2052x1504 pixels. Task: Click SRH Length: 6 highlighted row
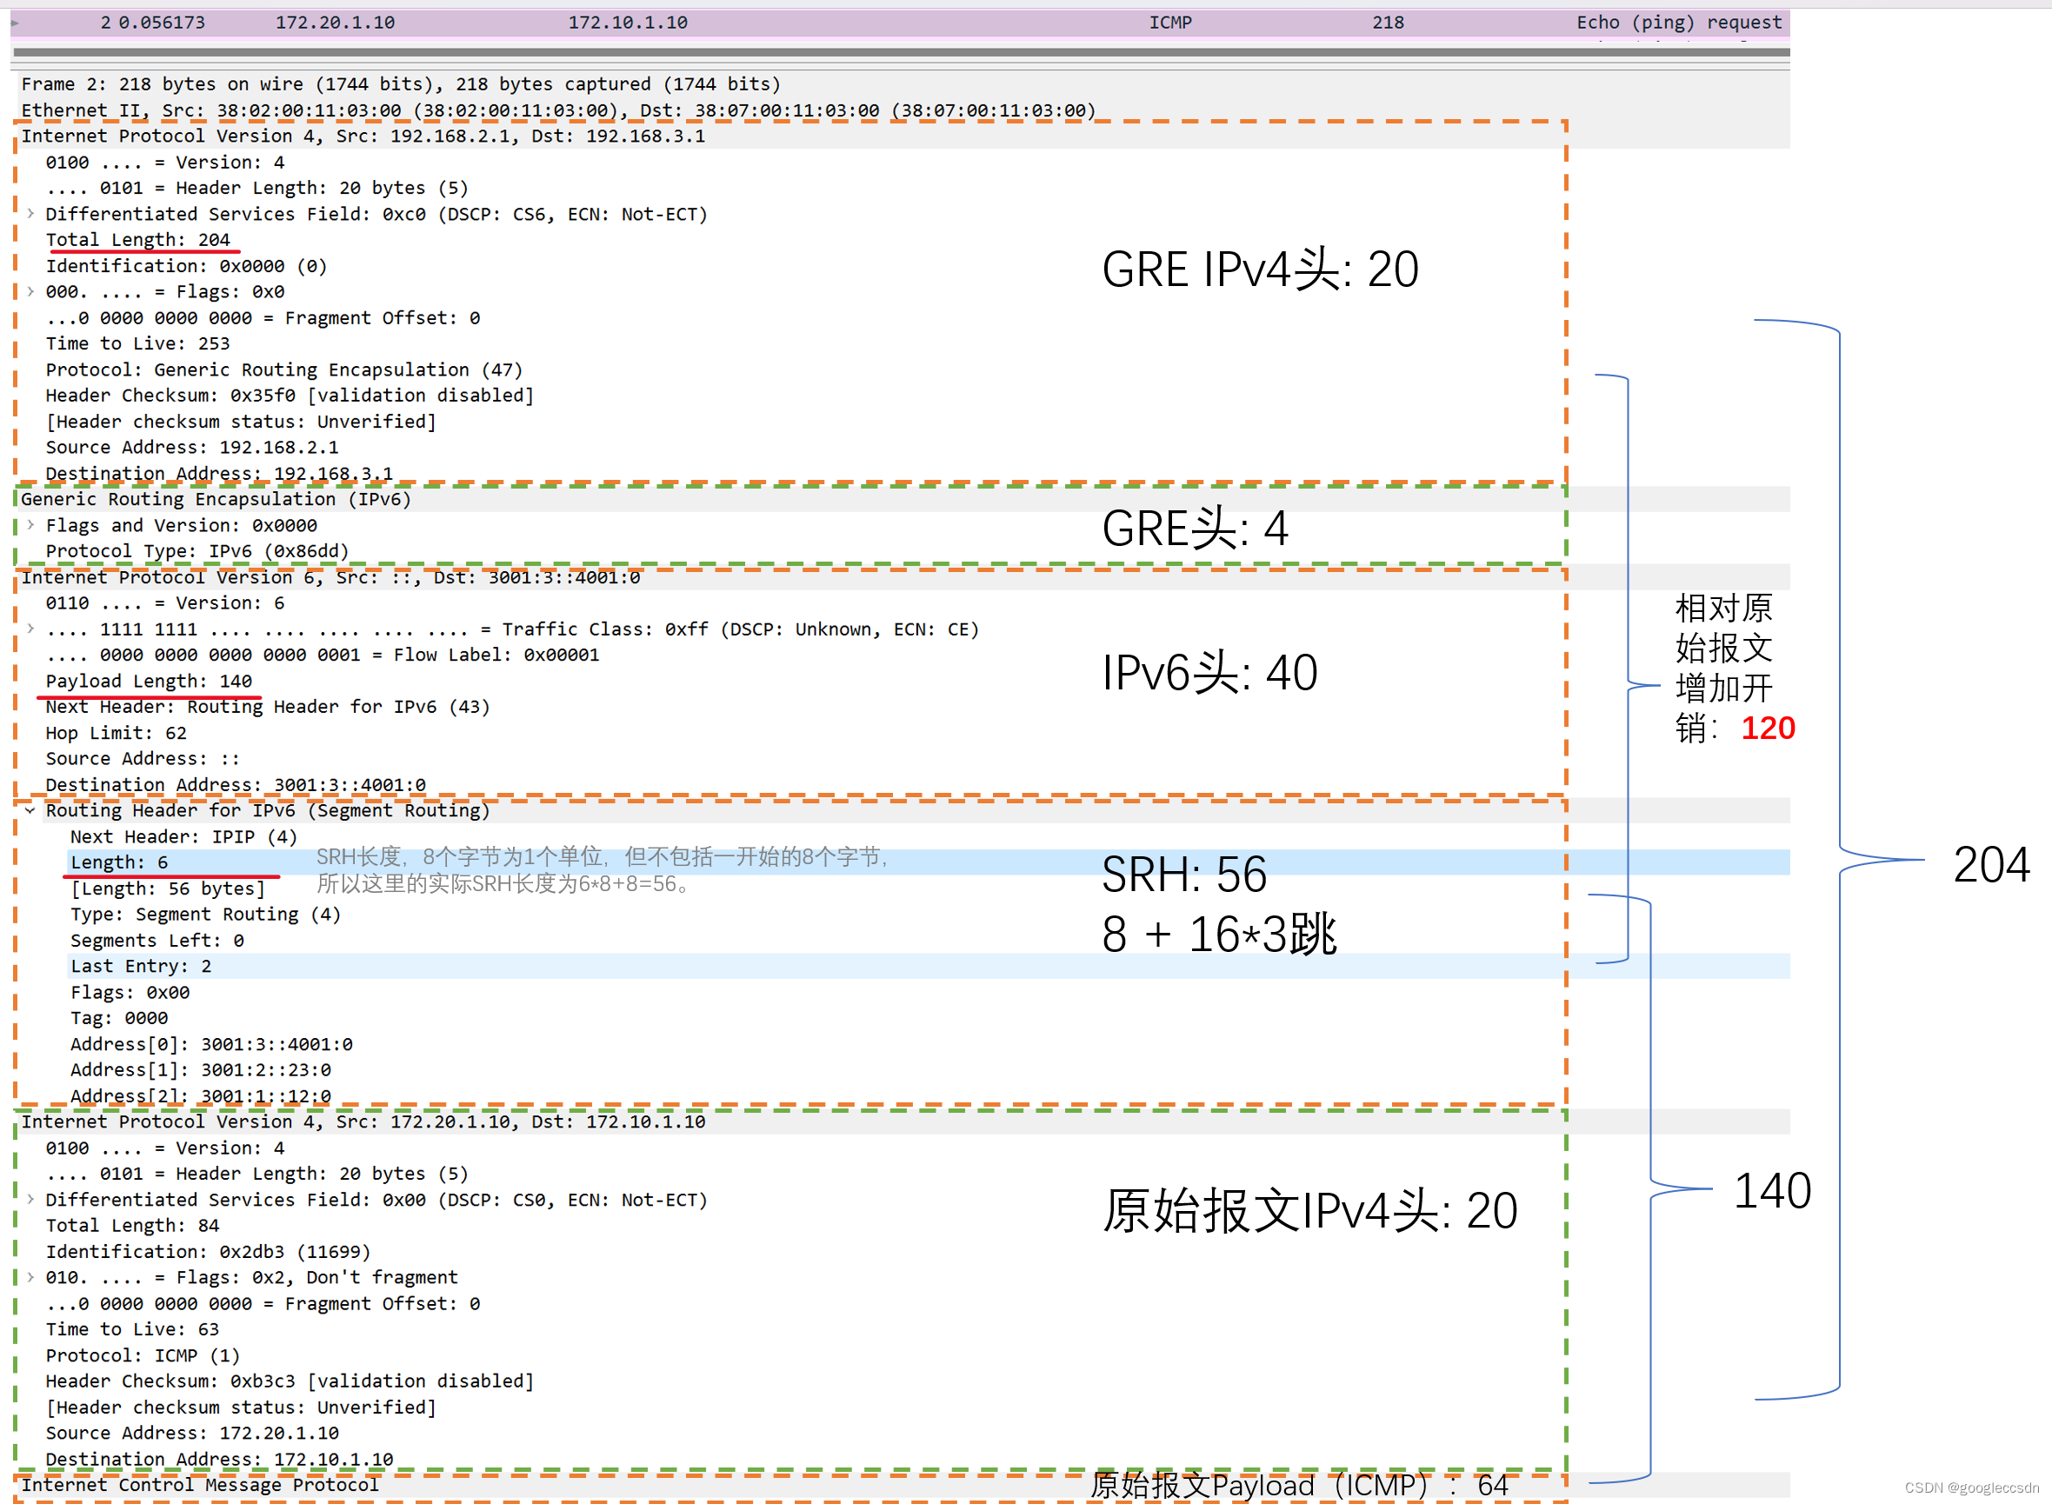pos(119,862)
